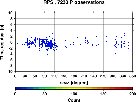The height and width of the screenshot is (102, 136).
Task: Click the dense data cluster near 105 degrees
Action: [50, 44]
